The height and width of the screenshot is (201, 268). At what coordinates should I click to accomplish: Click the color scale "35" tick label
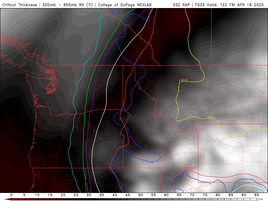[102, 195]
